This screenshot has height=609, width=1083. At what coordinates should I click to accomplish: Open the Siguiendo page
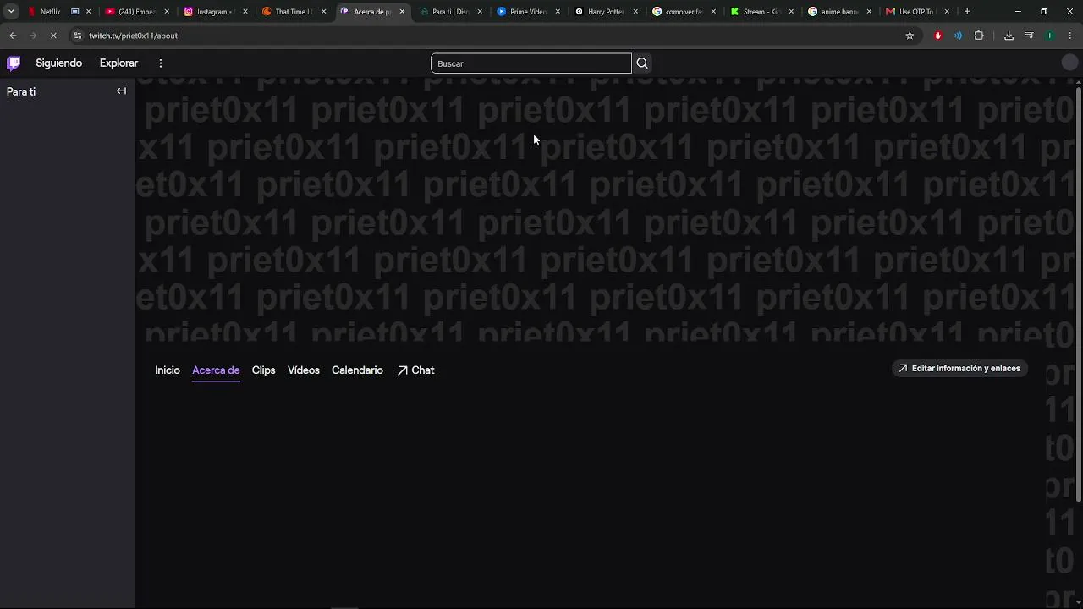coord(59,63)
